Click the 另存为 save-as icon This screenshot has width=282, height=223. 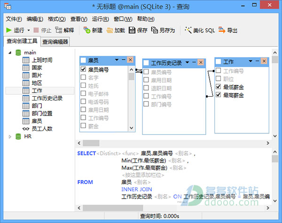[155, 30]
